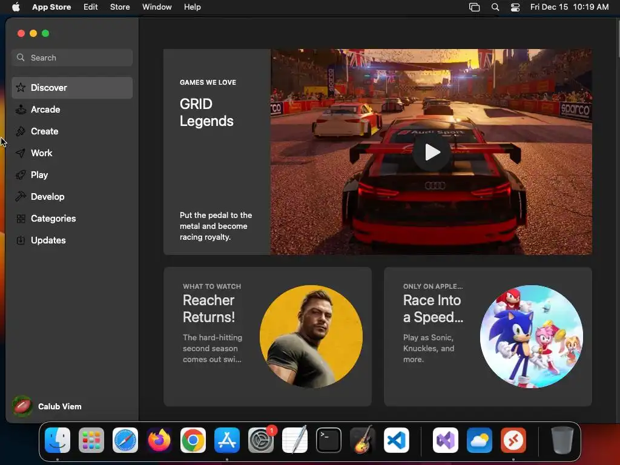
Task: Click the account avatar icon
Action: click(x=22, y=406)
